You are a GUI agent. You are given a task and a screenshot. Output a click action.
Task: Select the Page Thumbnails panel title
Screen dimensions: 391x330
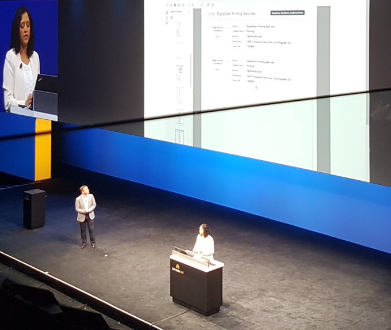point(176,12)
